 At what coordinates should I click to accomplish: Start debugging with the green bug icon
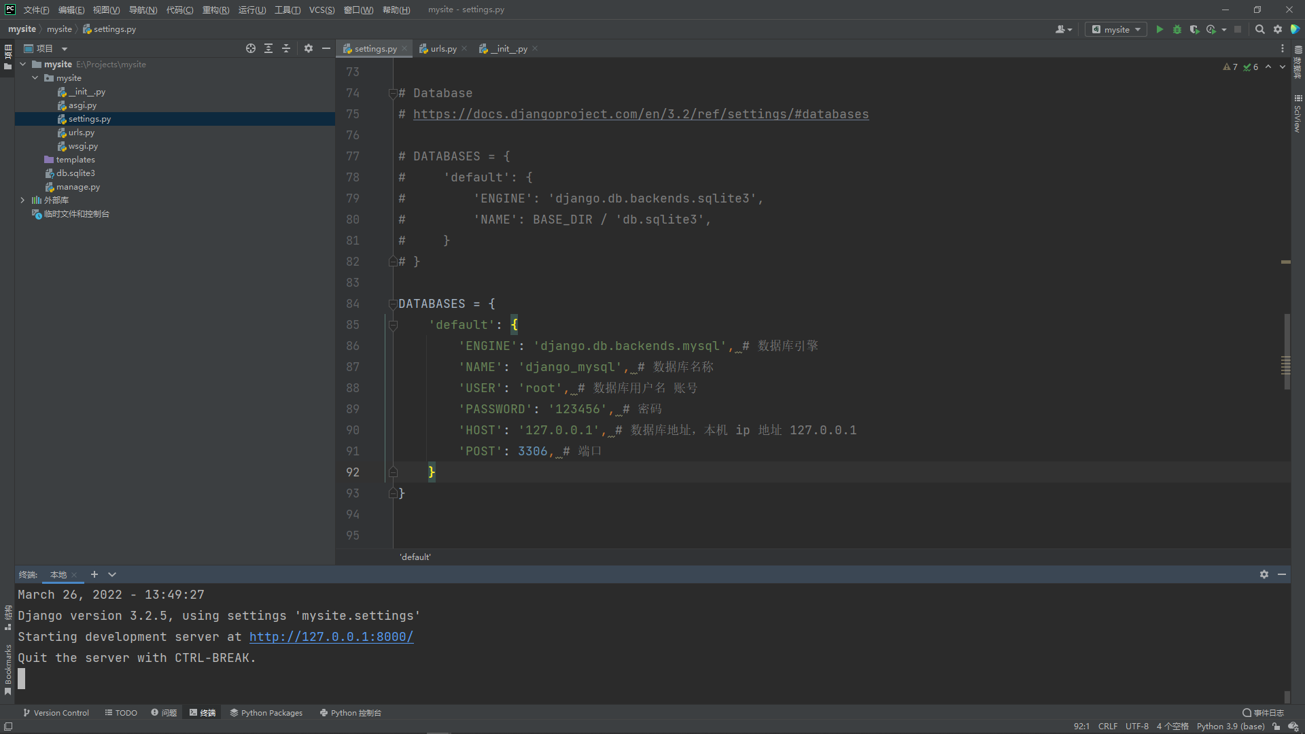(x=1177, y=29)
